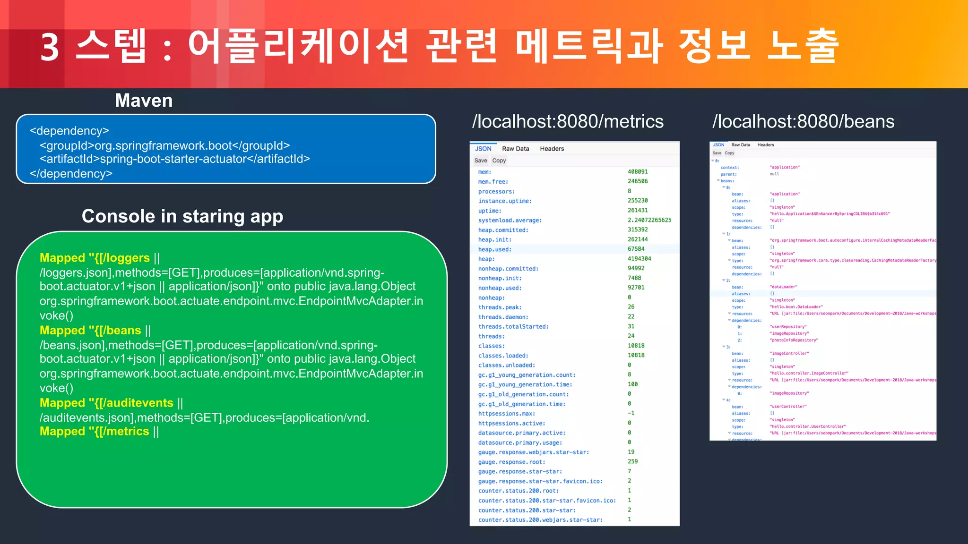Viewport: 968px width, 544px height.
Task: Click the spring-boot-starter-actuator artifactId line
Action: (175, 159)
